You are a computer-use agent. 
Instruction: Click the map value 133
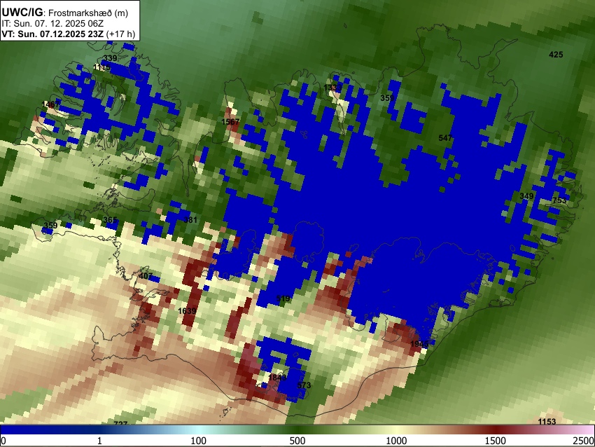(330, 88)
